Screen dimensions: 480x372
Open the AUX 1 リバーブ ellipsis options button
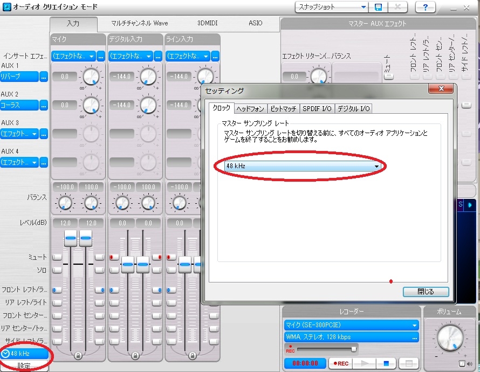click(44, 77)
